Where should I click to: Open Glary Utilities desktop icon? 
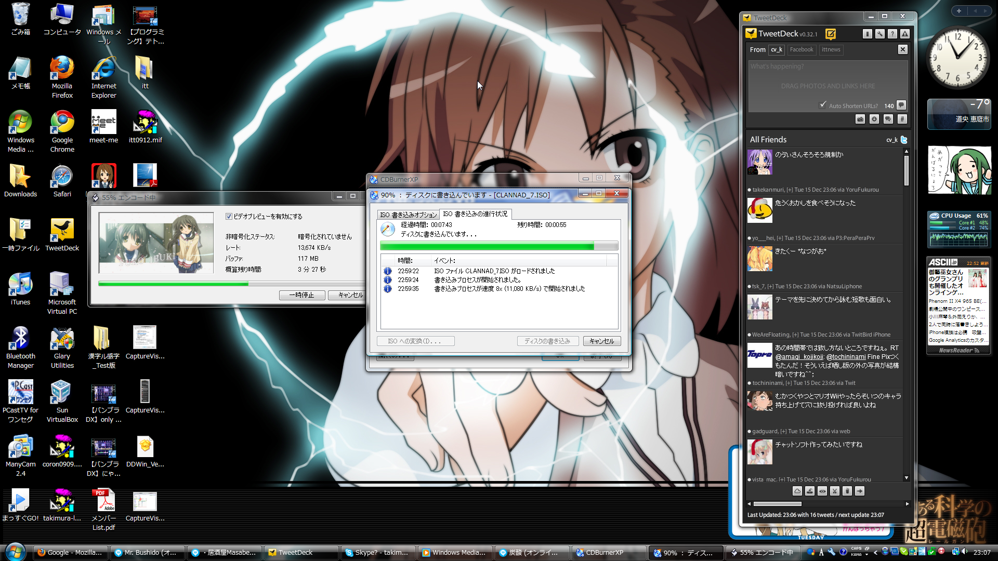pyautogui.click(x=62, y=347)
